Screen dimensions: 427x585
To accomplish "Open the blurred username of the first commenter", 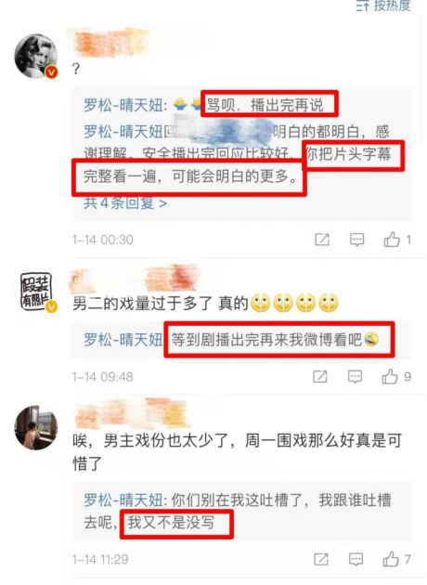I will click(110, 43).
